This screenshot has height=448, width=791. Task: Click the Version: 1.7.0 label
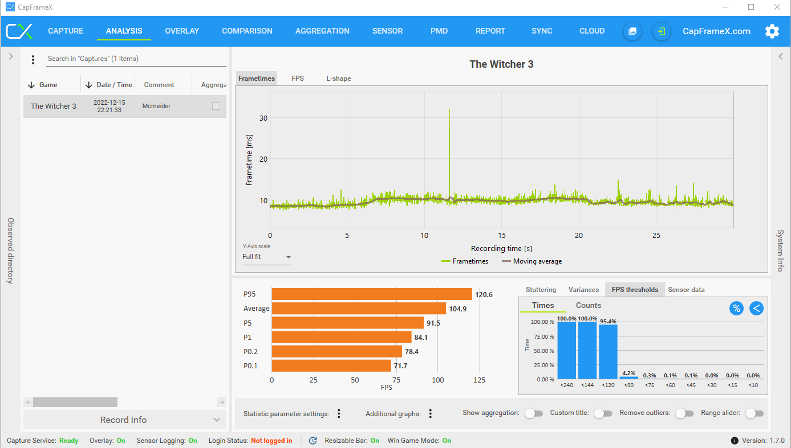[x=764, y=441]
